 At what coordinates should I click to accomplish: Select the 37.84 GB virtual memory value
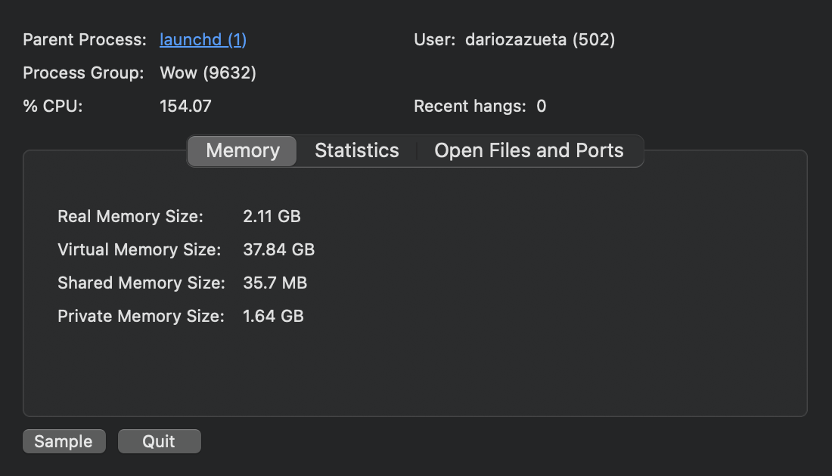pyautogui.click(x=278, y=250)
